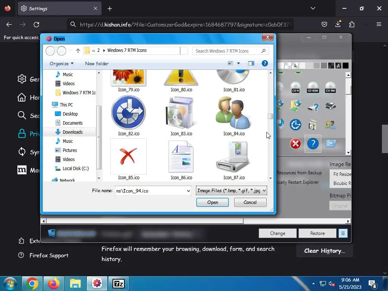Go back using dialog Back button
This screenshot has width=388, height=291.
tap(50, 51)
